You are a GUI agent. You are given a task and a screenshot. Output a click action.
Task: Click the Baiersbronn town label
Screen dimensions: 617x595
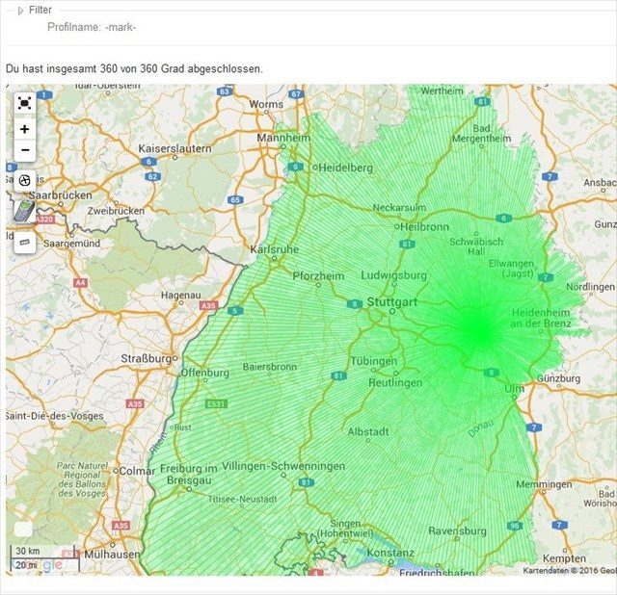270,367
